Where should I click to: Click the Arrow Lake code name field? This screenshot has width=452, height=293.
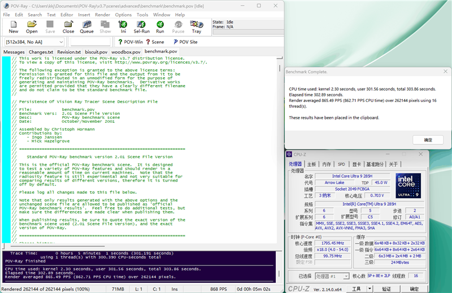coord(334,183)
